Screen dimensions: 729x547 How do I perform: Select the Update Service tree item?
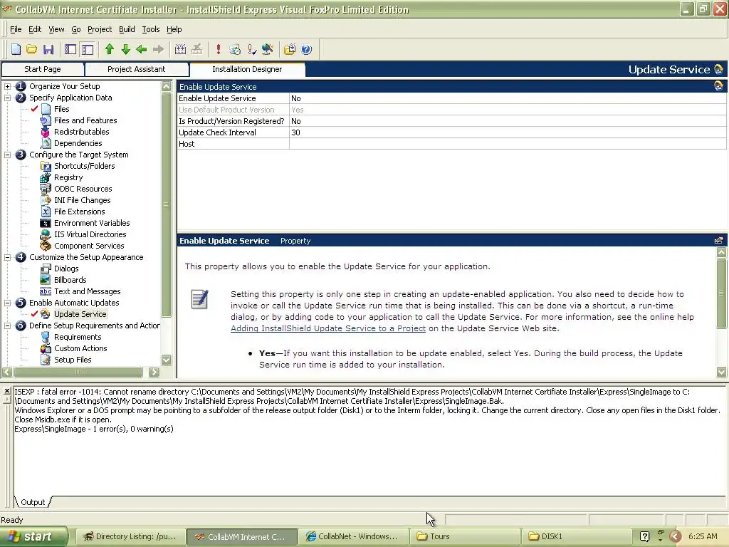[80, 314]
